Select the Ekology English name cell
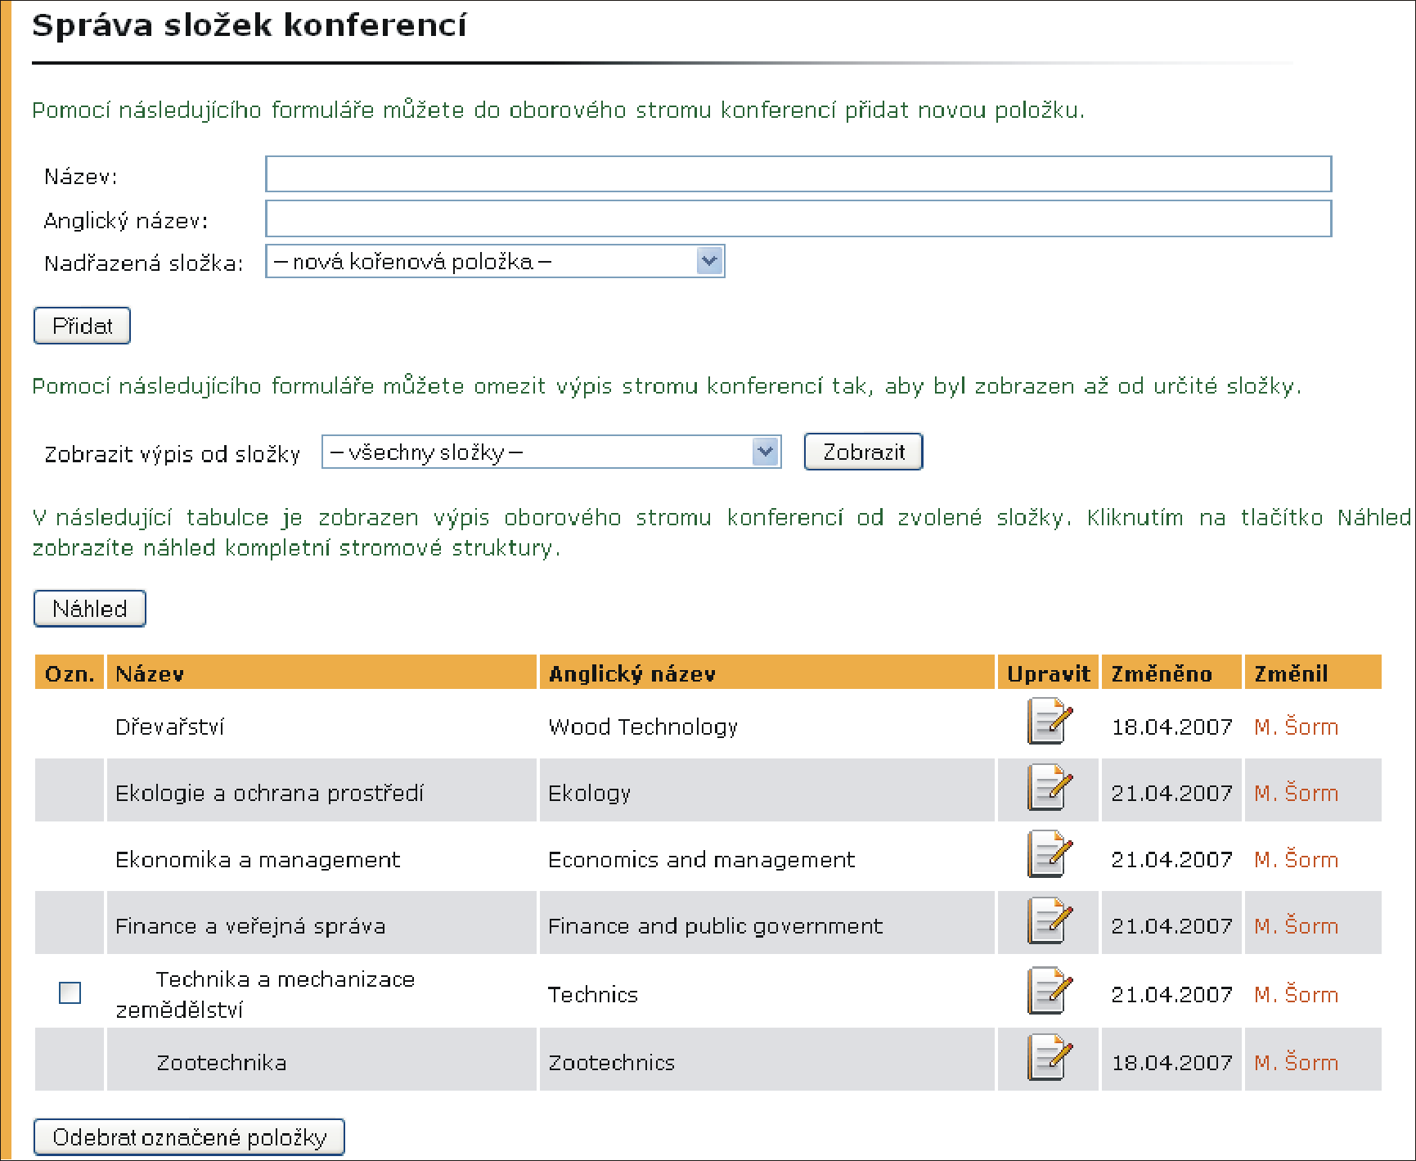The width and height of the screenshot is (1416, 1161). (x=766, y=790)
